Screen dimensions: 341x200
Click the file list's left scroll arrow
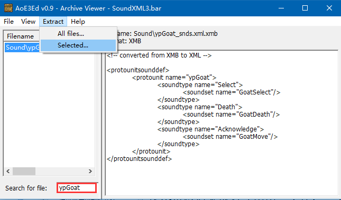pyautogui.click(x=8, y=172)
